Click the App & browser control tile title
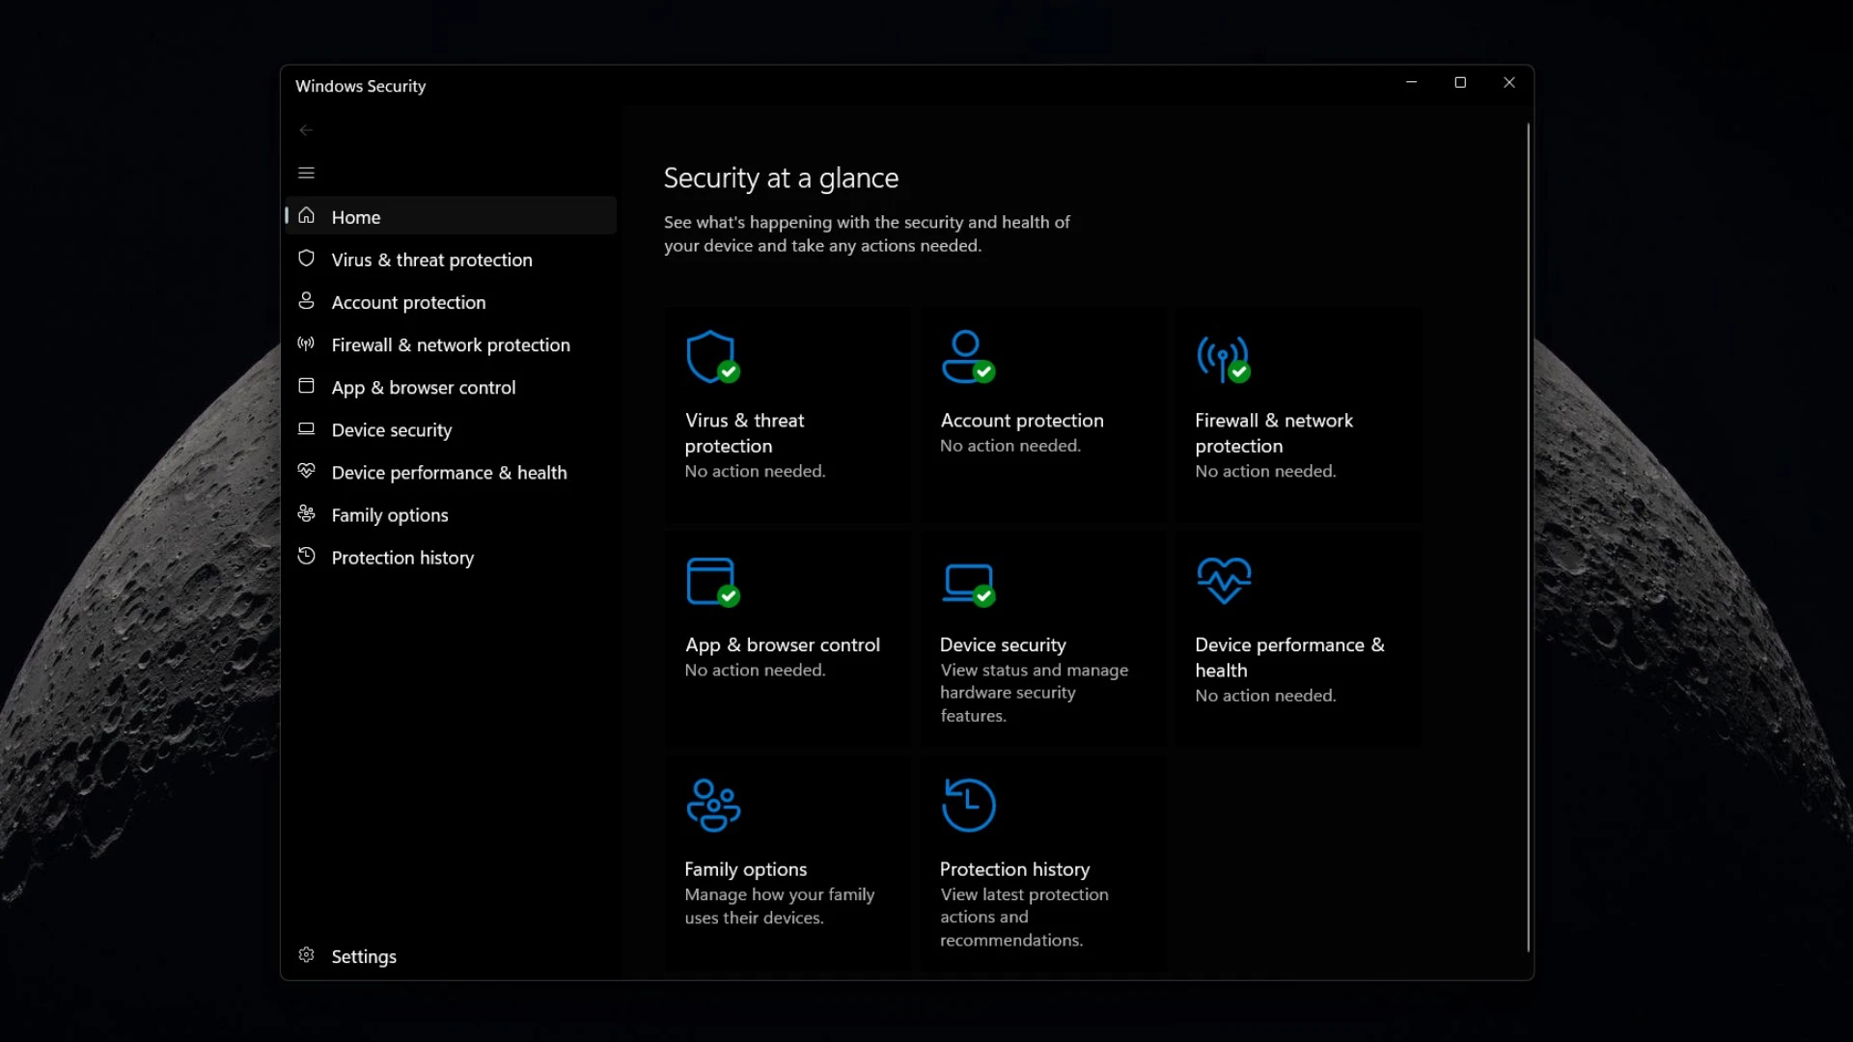The height and width of the screenshot is (1042, 1853). click(x=782, y=644)
